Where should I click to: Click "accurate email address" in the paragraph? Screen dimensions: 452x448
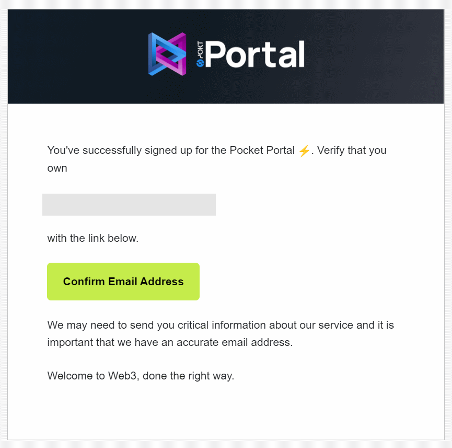[238, 343]
